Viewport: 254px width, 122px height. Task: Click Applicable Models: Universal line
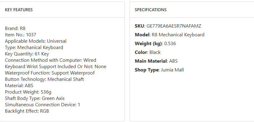click(36, 41)
